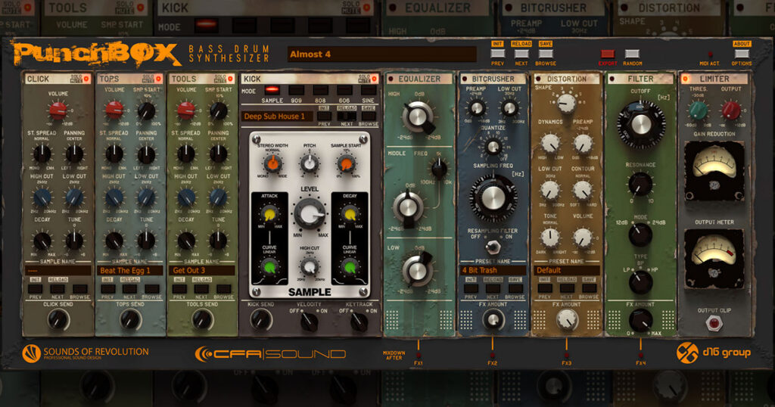Adjust the Kick Level knob

tap(308, 215)
